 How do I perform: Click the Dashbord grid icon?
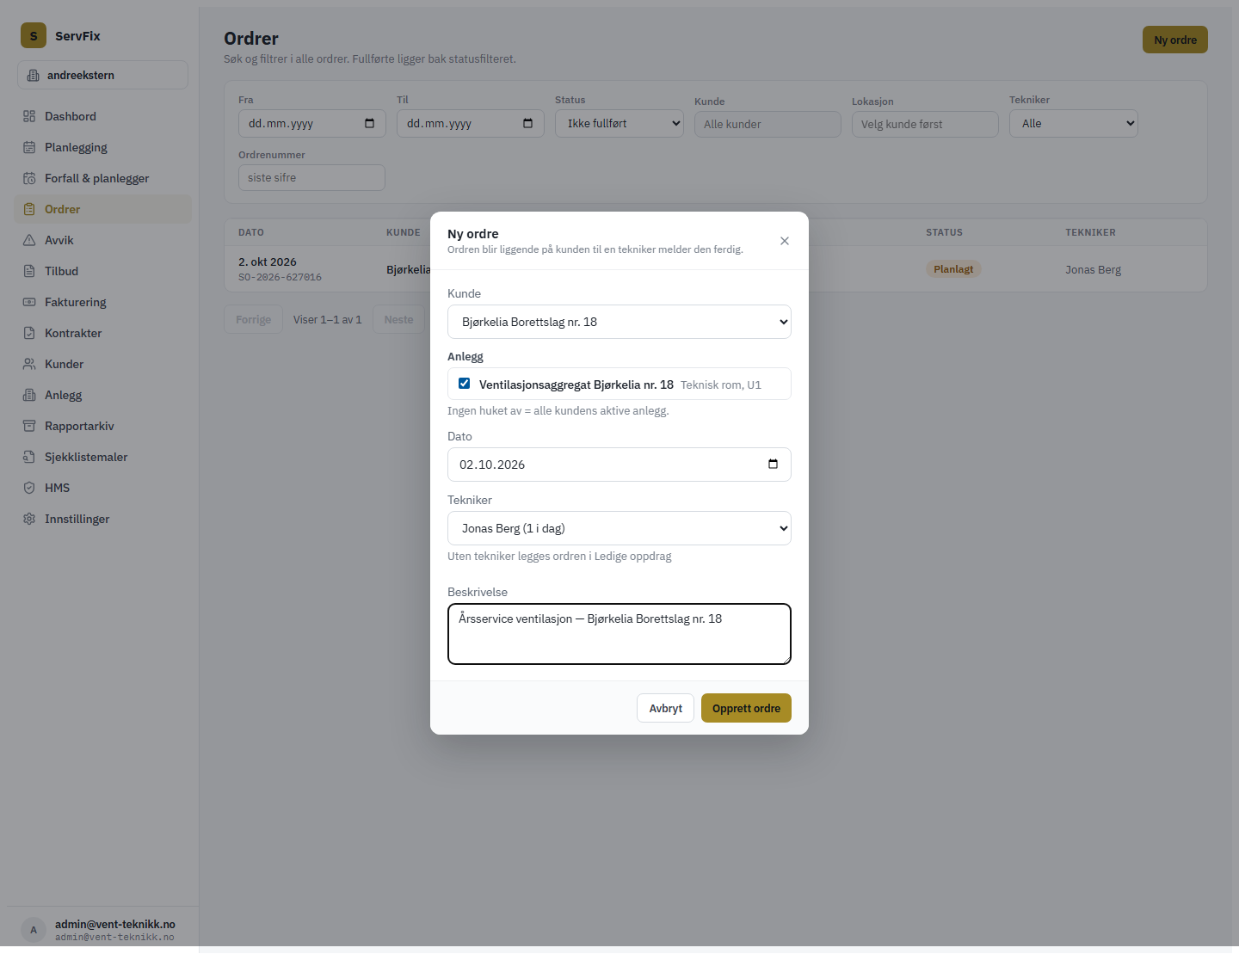coord(29,116)
